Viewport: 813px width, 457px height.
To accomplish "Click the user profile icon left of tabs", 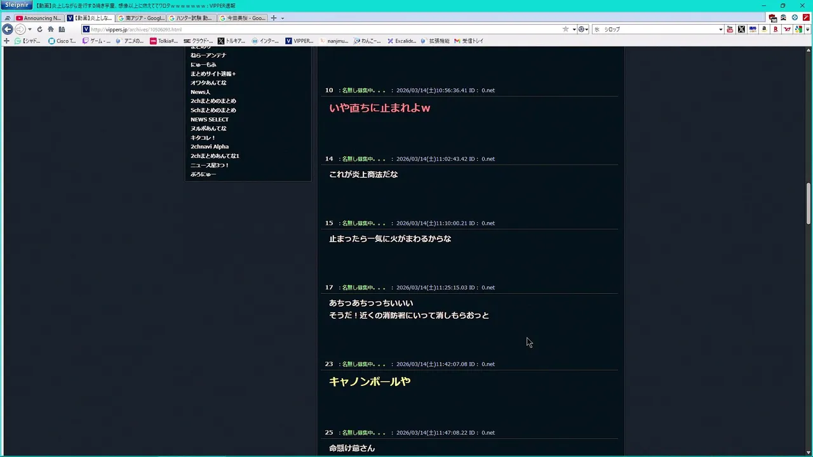I will click(x=8, y=18).
